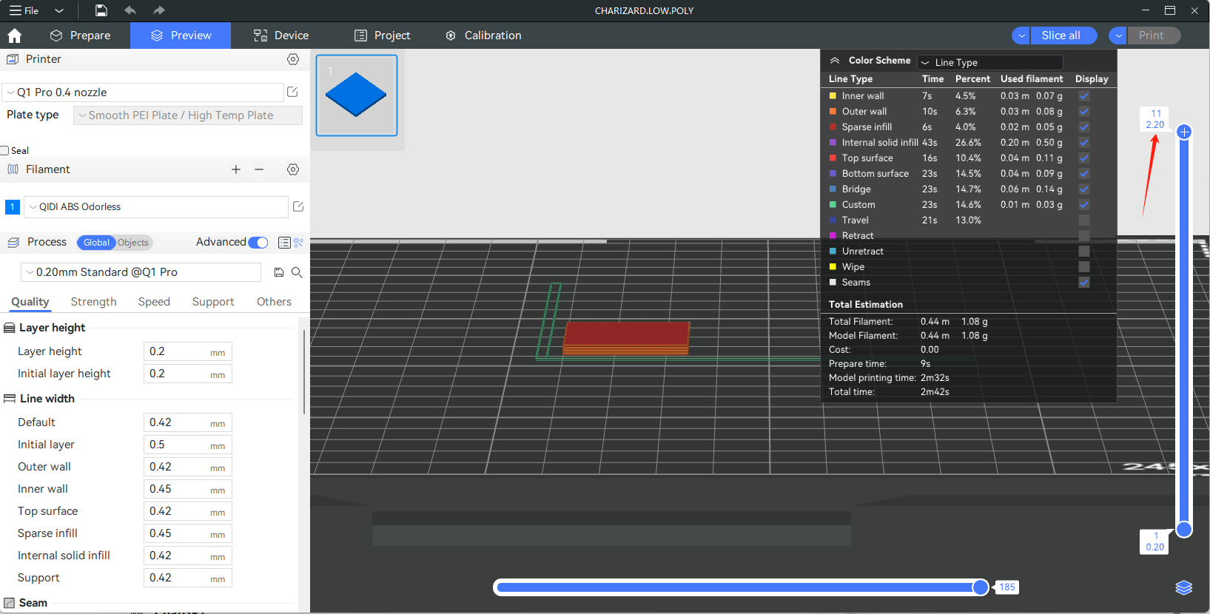Show Travel lines in display column
The image size is (1210, 614).
(x=1083, y=220)
